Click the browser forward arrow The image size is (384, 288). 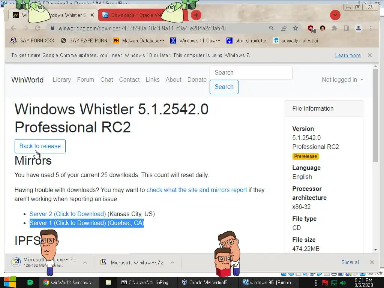pos(25,28)
